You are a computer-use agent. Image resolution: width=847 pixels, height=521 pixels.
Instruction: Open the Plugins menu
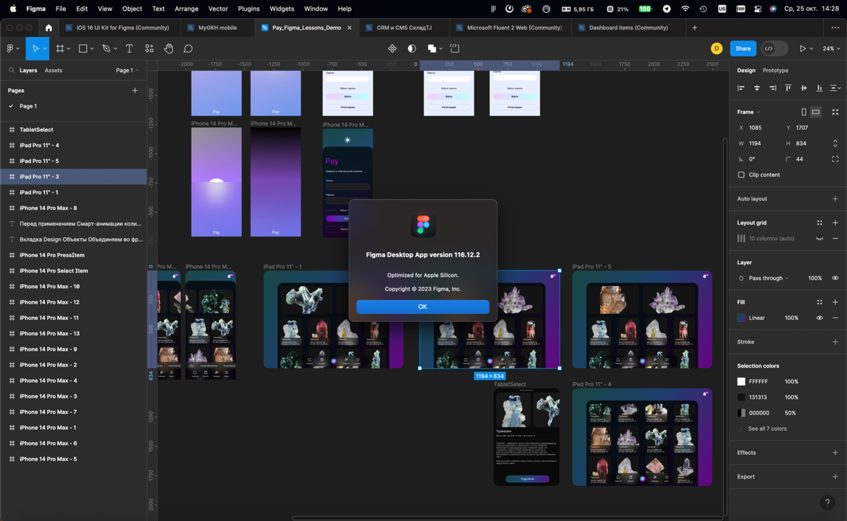coord(248,9)
